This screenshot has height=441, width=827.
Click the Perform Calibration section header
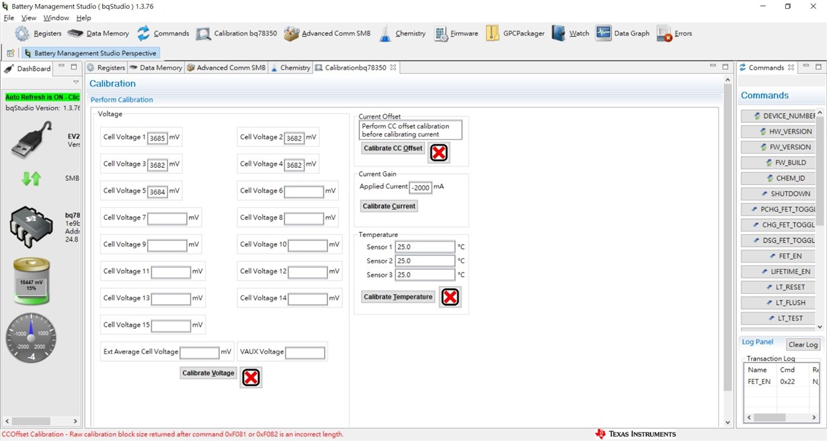pos(122,100)
